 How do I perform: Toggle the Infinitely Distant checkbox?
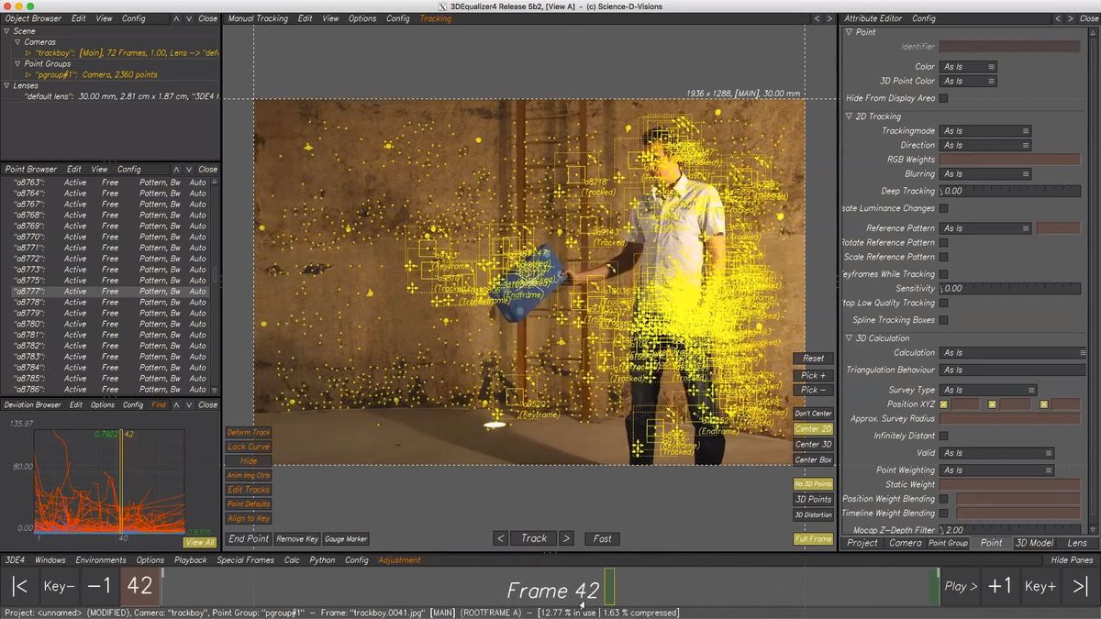tap(943, 436)
